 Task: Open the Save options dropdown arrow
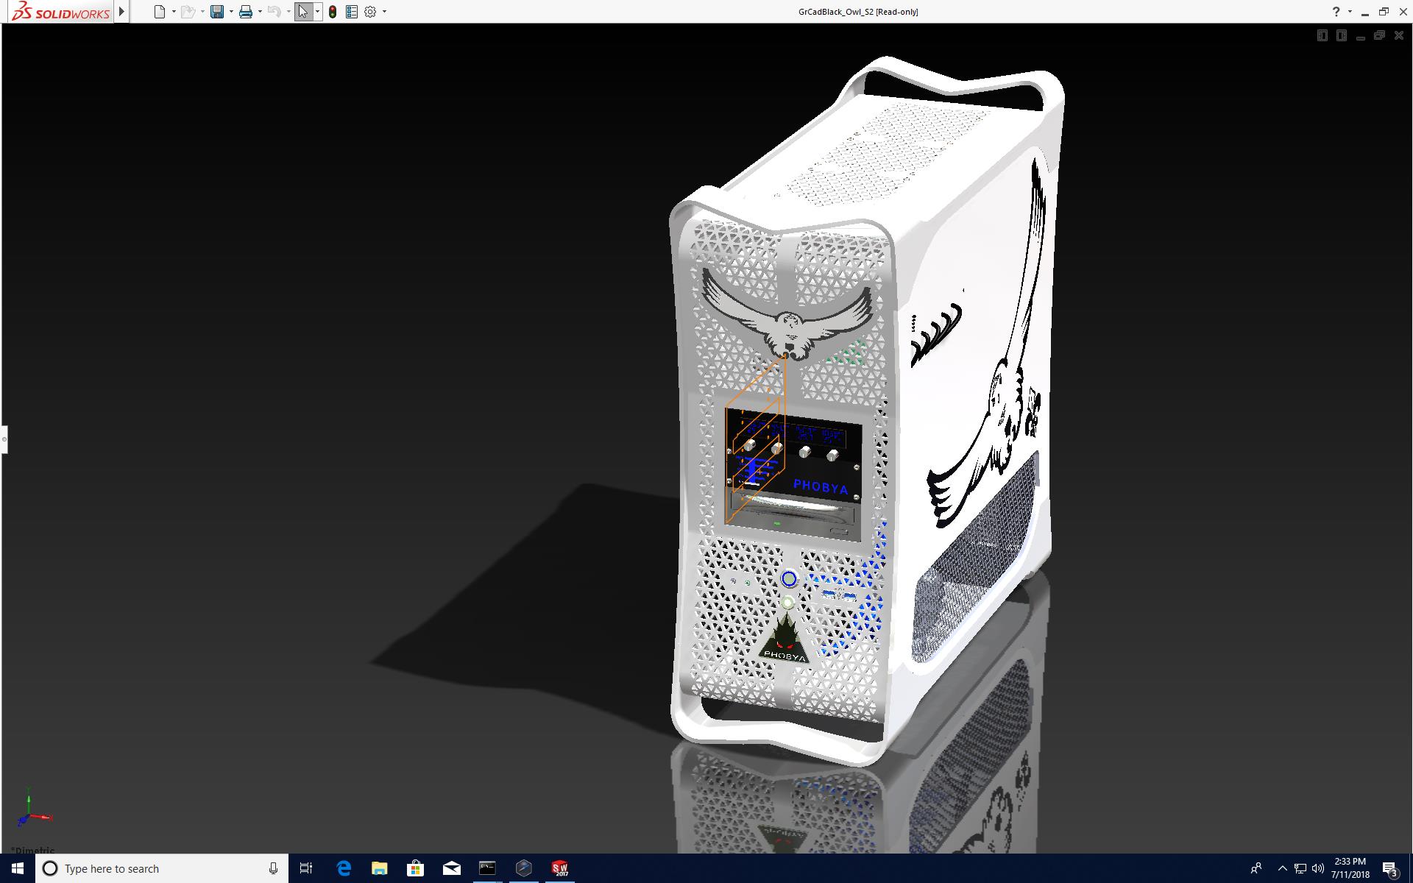coord(231,12)
